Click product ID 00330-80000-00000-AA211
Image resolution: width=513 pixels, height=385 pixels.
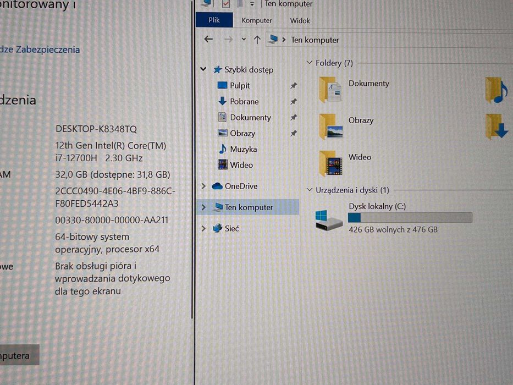tap(112, 220)
